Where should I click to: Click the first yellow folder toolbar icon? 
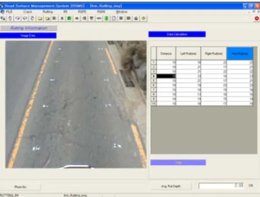pos(40,19)
